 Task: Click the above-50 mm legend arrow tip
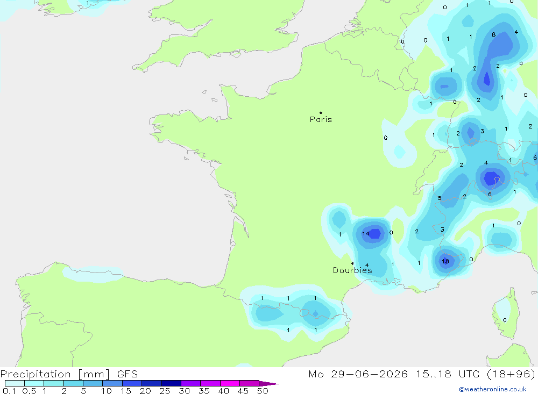click(x=269, y=384)
